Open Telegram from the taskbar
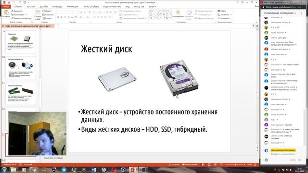This screenshot has width=308, height=173. pos(64,170)
